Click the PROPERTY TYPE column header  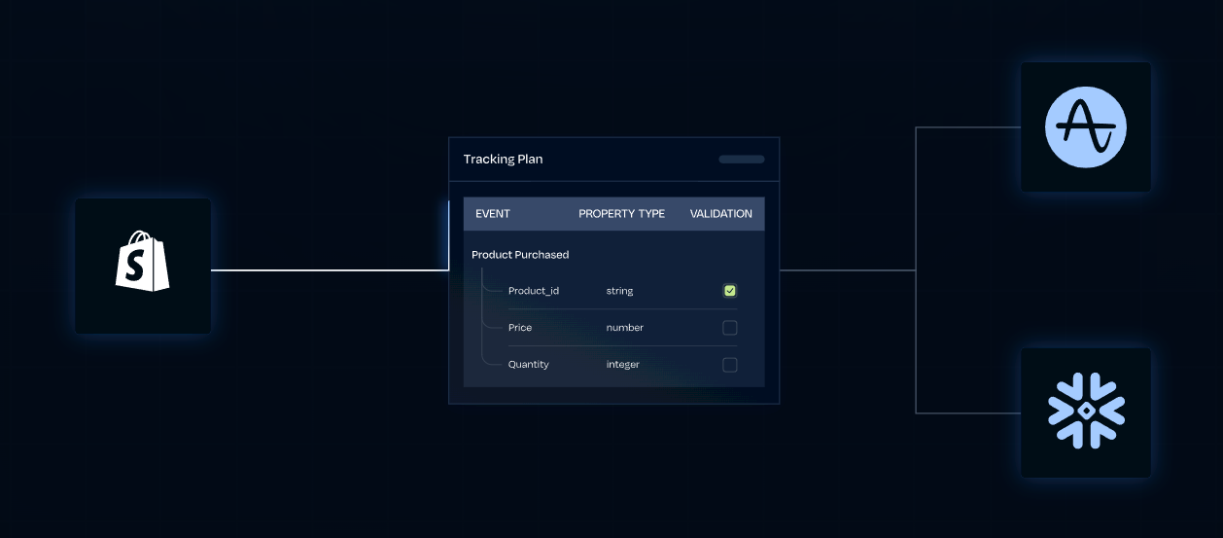click(622, 214)
